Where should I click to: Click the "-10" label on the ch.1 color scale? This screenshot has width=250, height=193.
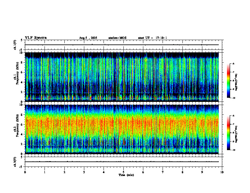click(x=234, y=98)
